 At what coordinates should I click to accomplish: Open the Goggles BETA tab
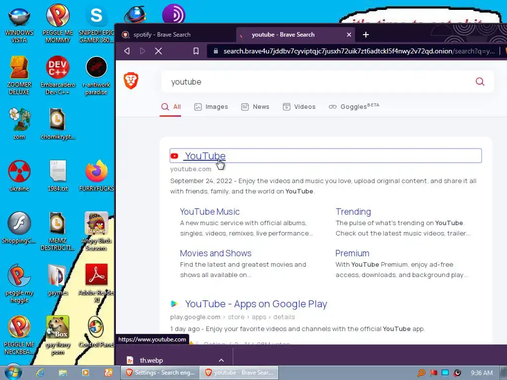coord(354,107)
